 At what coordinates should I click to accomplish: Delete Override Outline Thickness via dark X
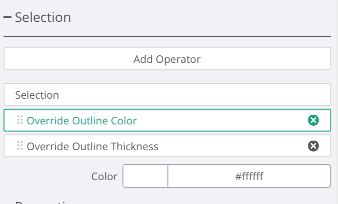tap(313, 146)
